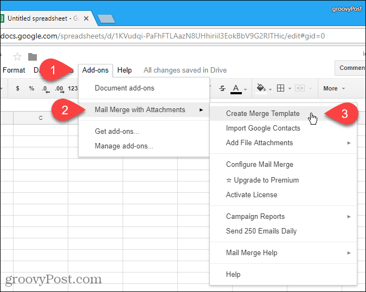Image resolution: width=366 pixels, height=292 pixels.
Task: Click the move-to-folder icon
Action: [x=33, y=57]
